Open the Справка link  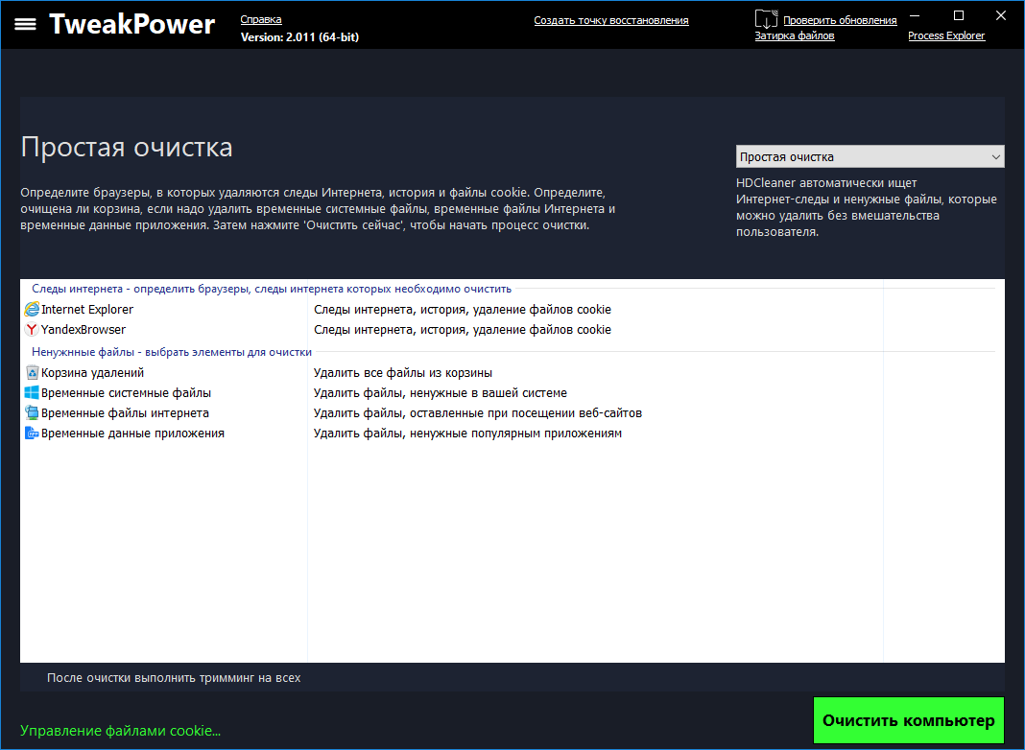[261, 19]
